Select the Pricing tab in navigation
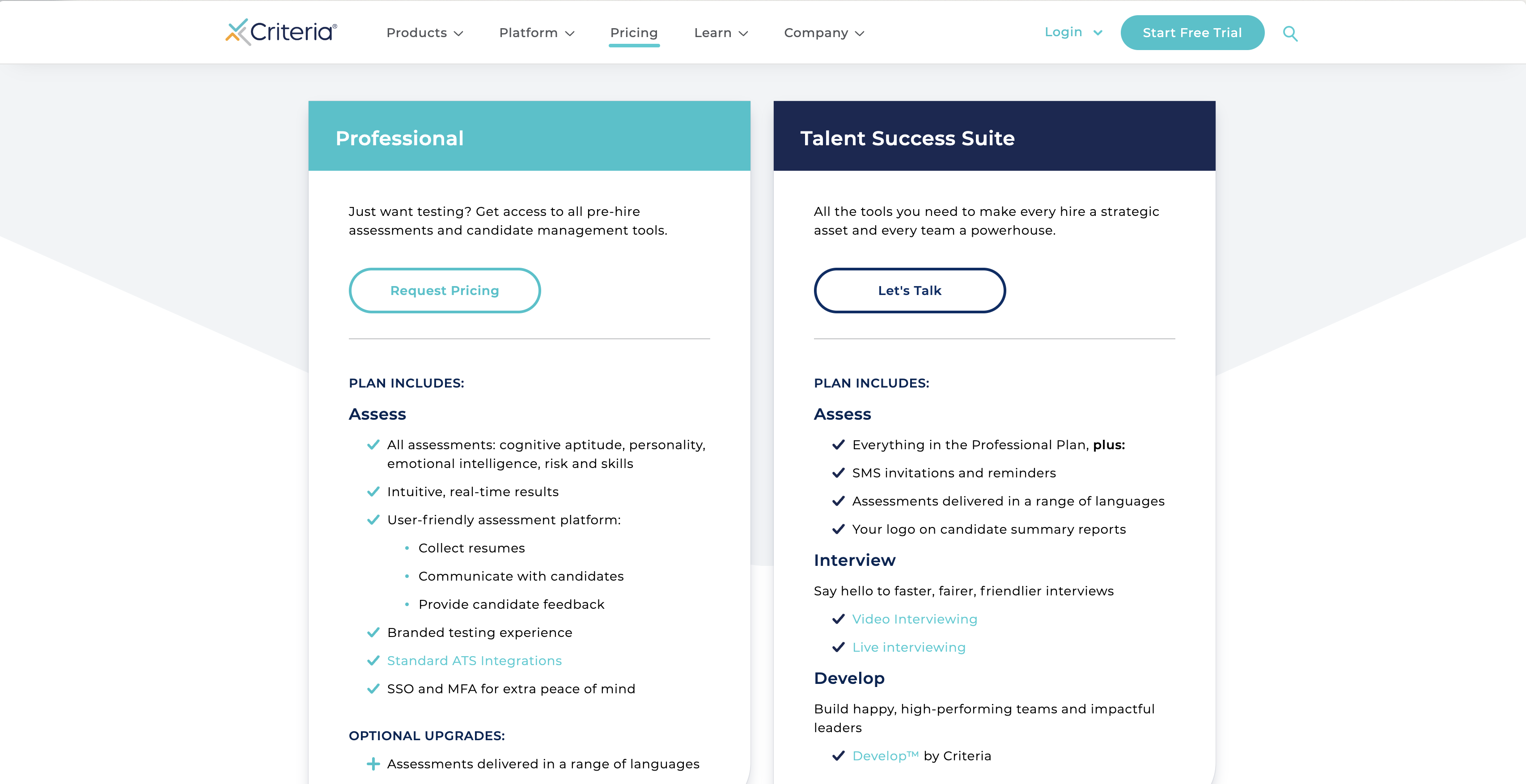 point(634,32)
